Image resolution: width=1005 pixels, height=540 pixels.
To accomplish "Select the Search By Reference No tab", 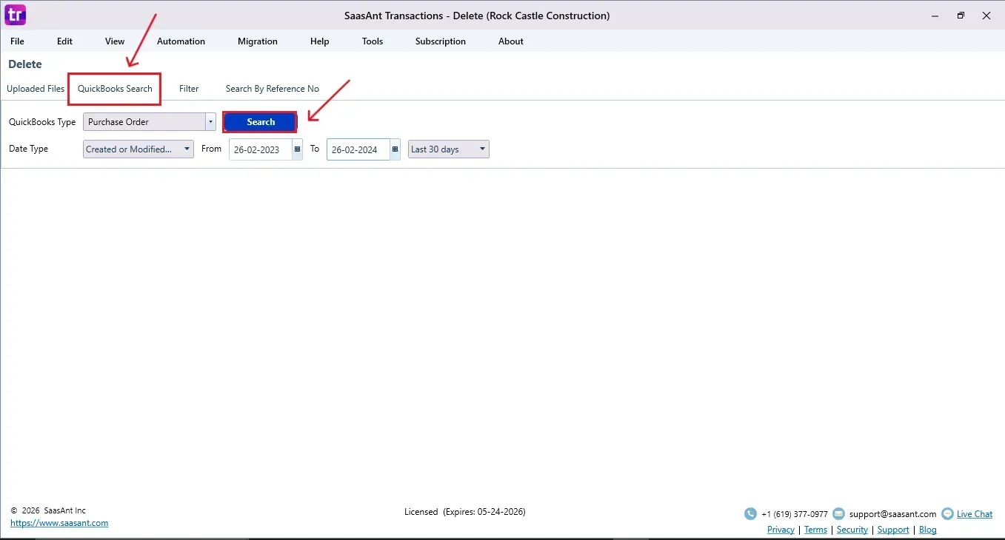I will [x=272, y=89].
